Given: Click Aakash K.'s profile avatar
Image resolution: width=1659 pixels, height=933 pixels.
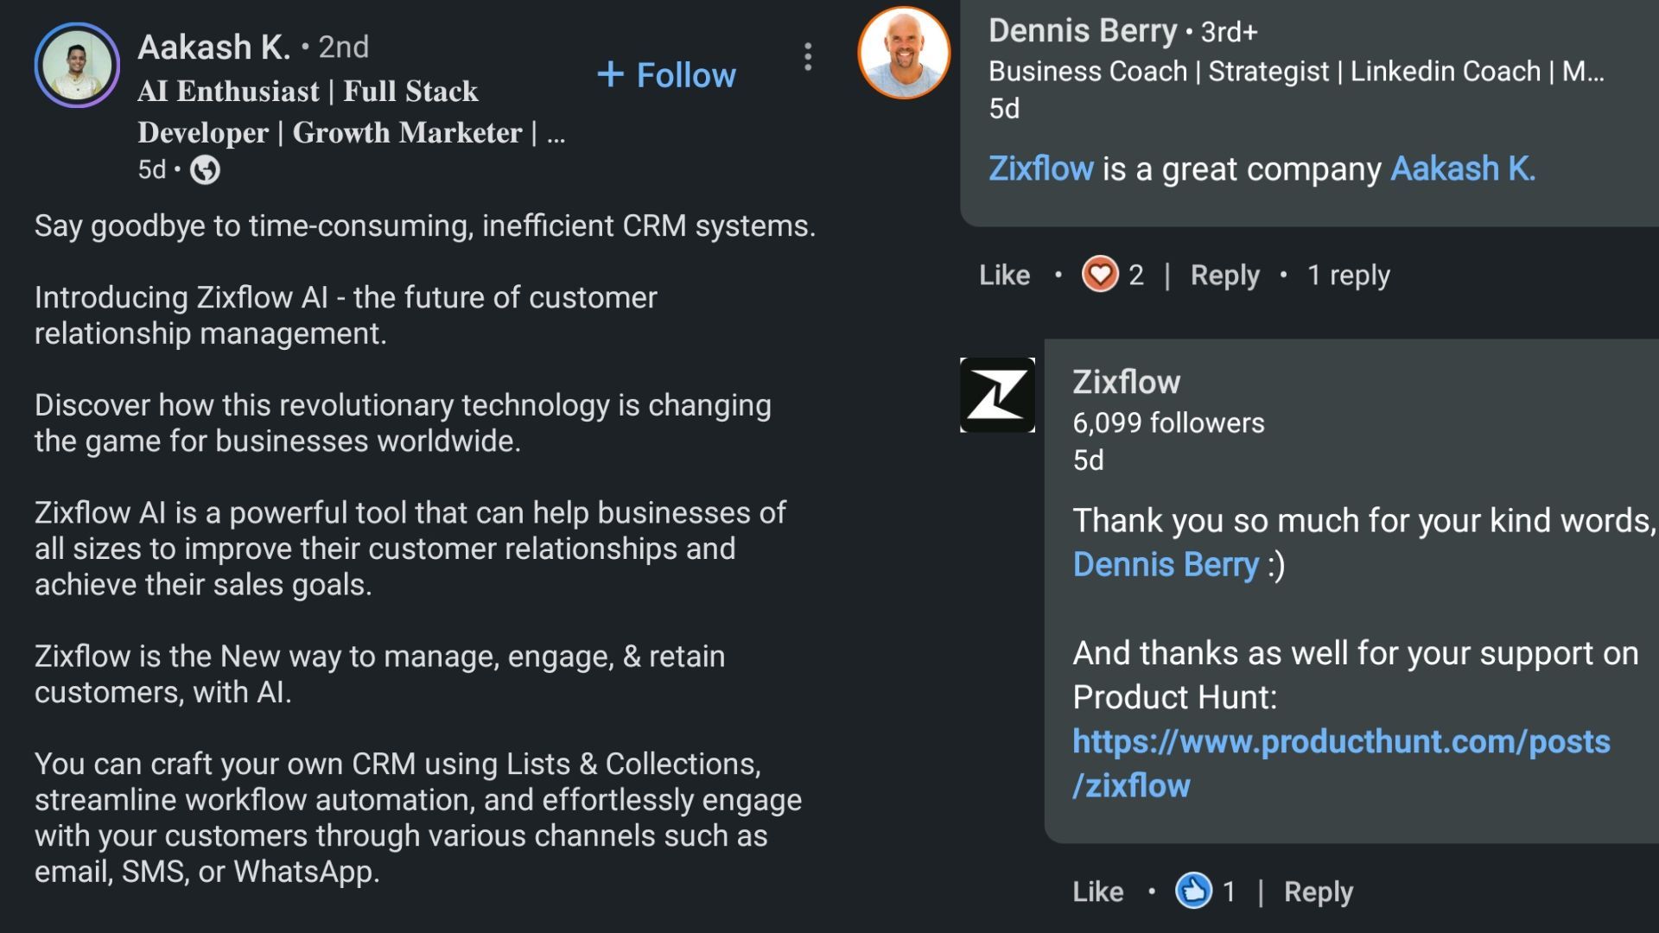Looking at the screenshot, I should (x=78, y=65).
